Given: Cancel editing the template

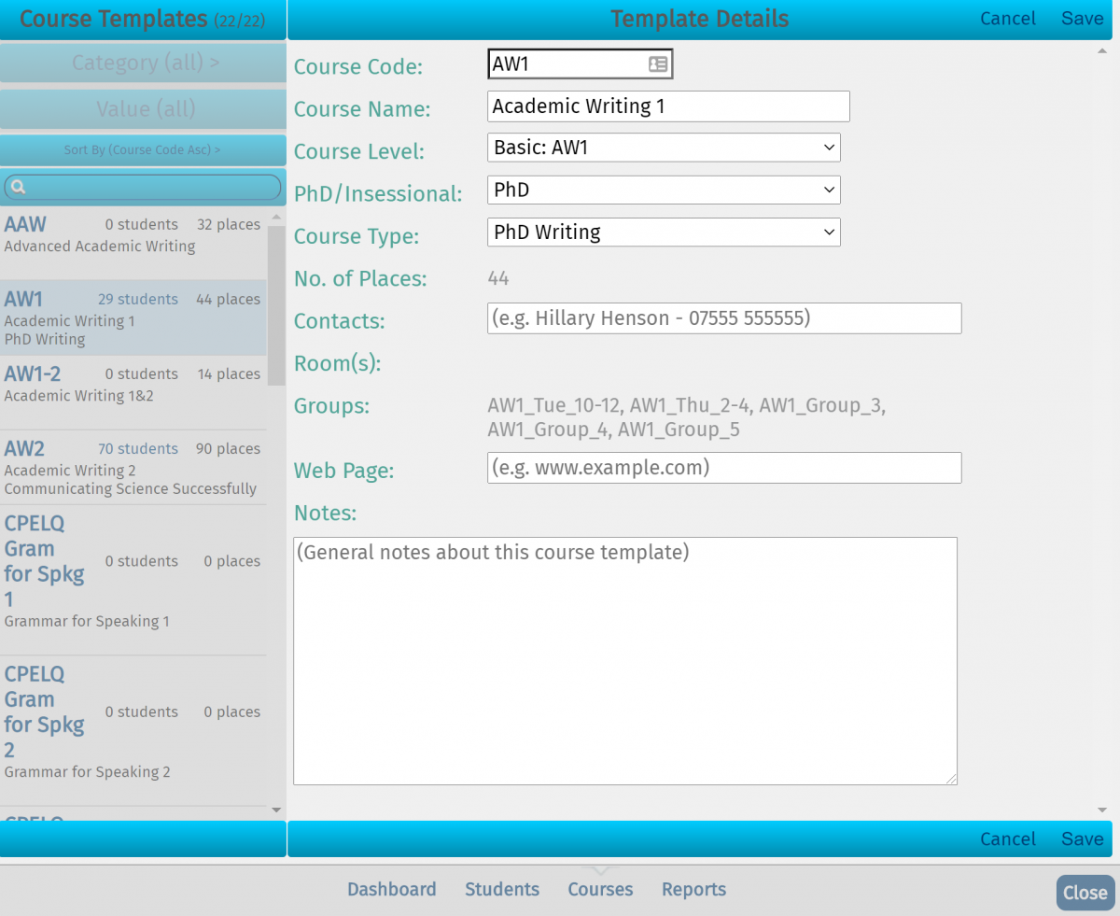Looking at the screenshot, I should coord(1008,18).
